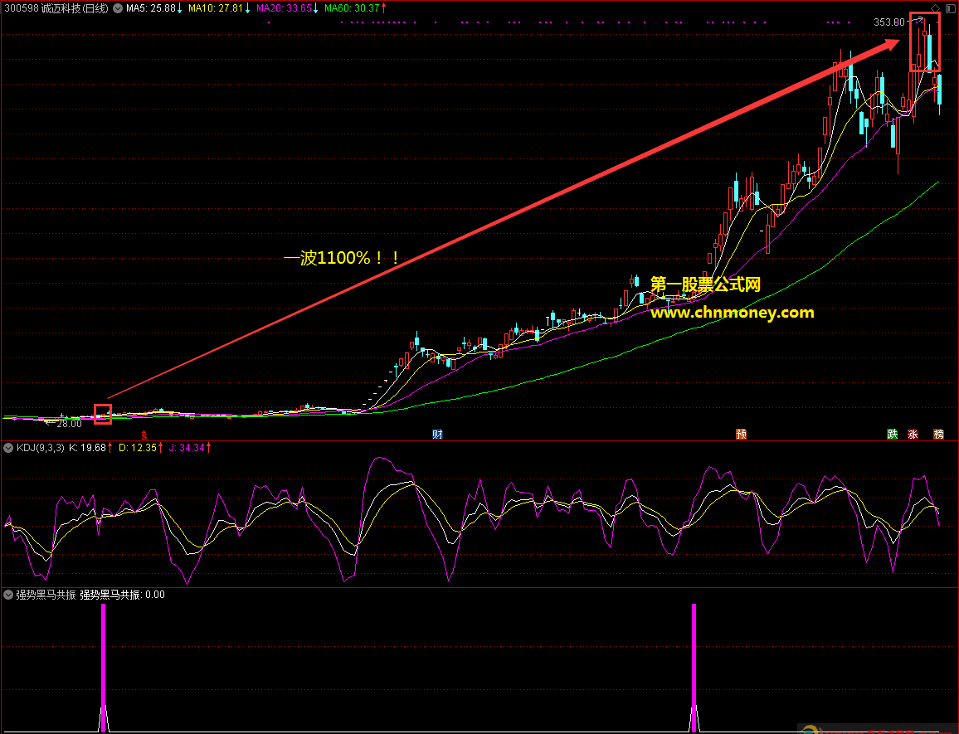
Task: Click the MA60: 30.37 label
Action: (x=352, y=8)
